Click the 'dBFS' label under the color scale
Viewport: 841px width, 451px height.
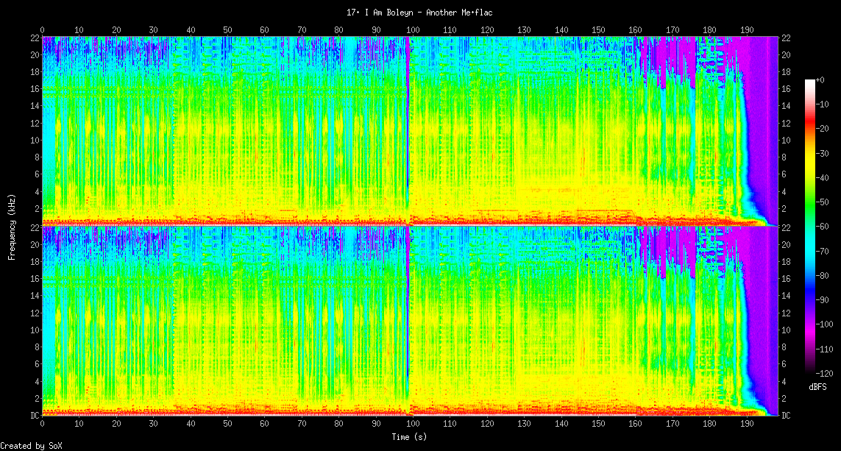click(x=818, y=386)
